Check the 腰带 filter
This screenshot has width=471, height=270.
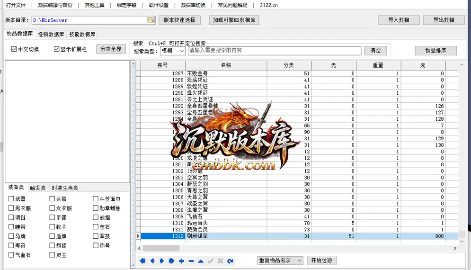tap(11, 227)
